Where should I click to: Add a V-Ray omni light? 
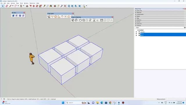point(65,17)
